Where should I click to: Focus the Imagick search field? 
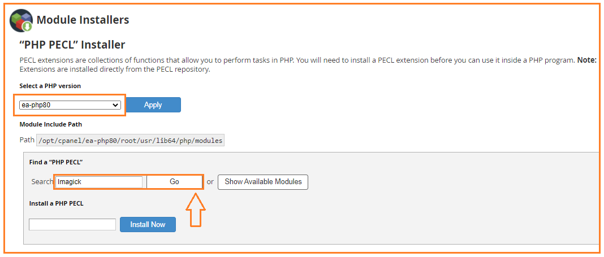point(99,182)
